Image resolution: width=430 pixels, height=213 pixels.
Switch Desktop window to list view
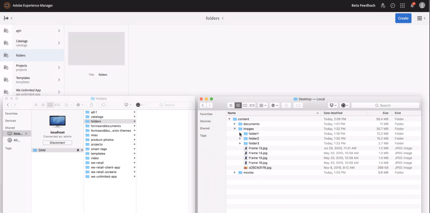238,105
